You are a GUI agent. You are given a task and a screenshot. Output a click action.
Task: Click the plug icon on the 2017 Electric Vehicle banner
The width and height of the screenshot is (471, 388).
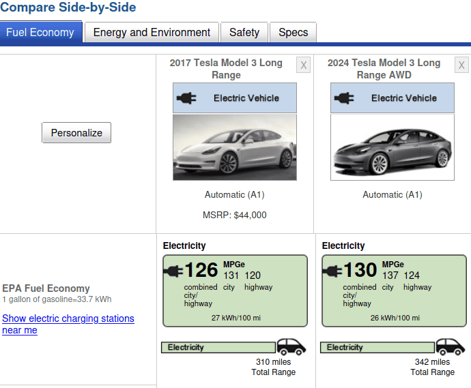click(x=186, y=98)
